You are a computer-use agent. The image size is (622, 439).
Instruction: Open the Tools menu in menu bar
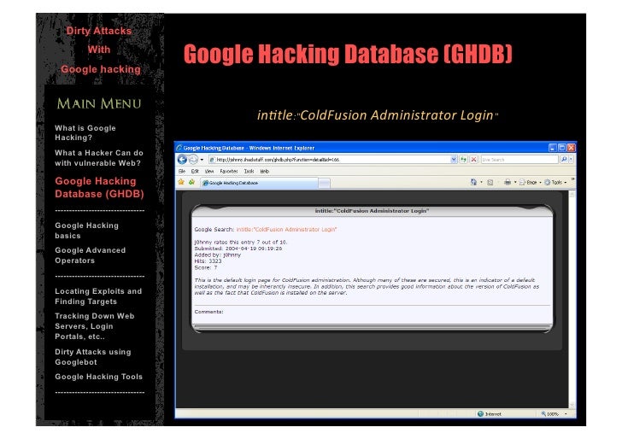249,172
